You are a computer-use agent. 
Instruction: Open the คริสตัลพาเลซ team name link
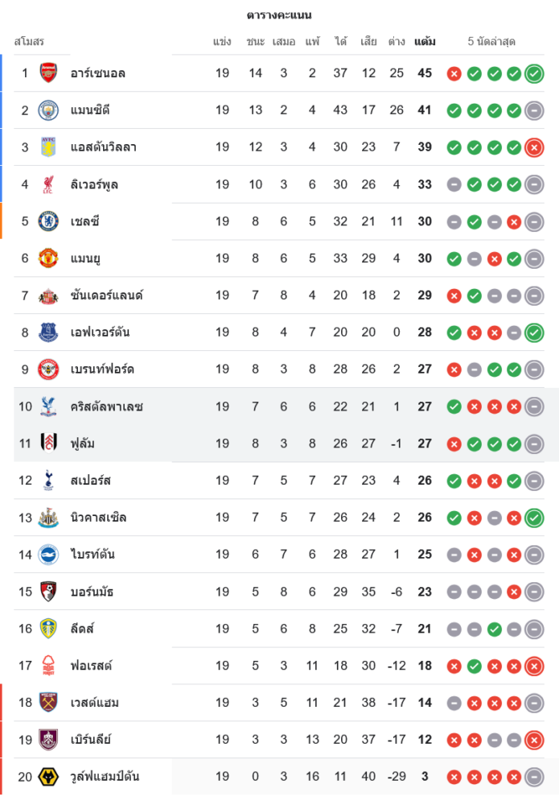(106, 407)
